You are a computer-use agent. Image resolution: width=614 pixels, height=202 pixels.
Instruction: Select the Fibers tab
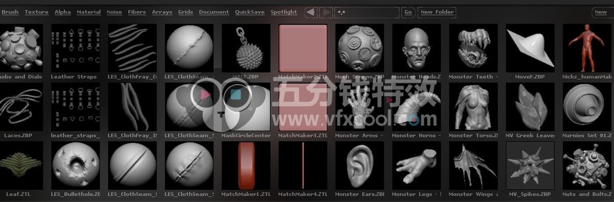[137, 12]
